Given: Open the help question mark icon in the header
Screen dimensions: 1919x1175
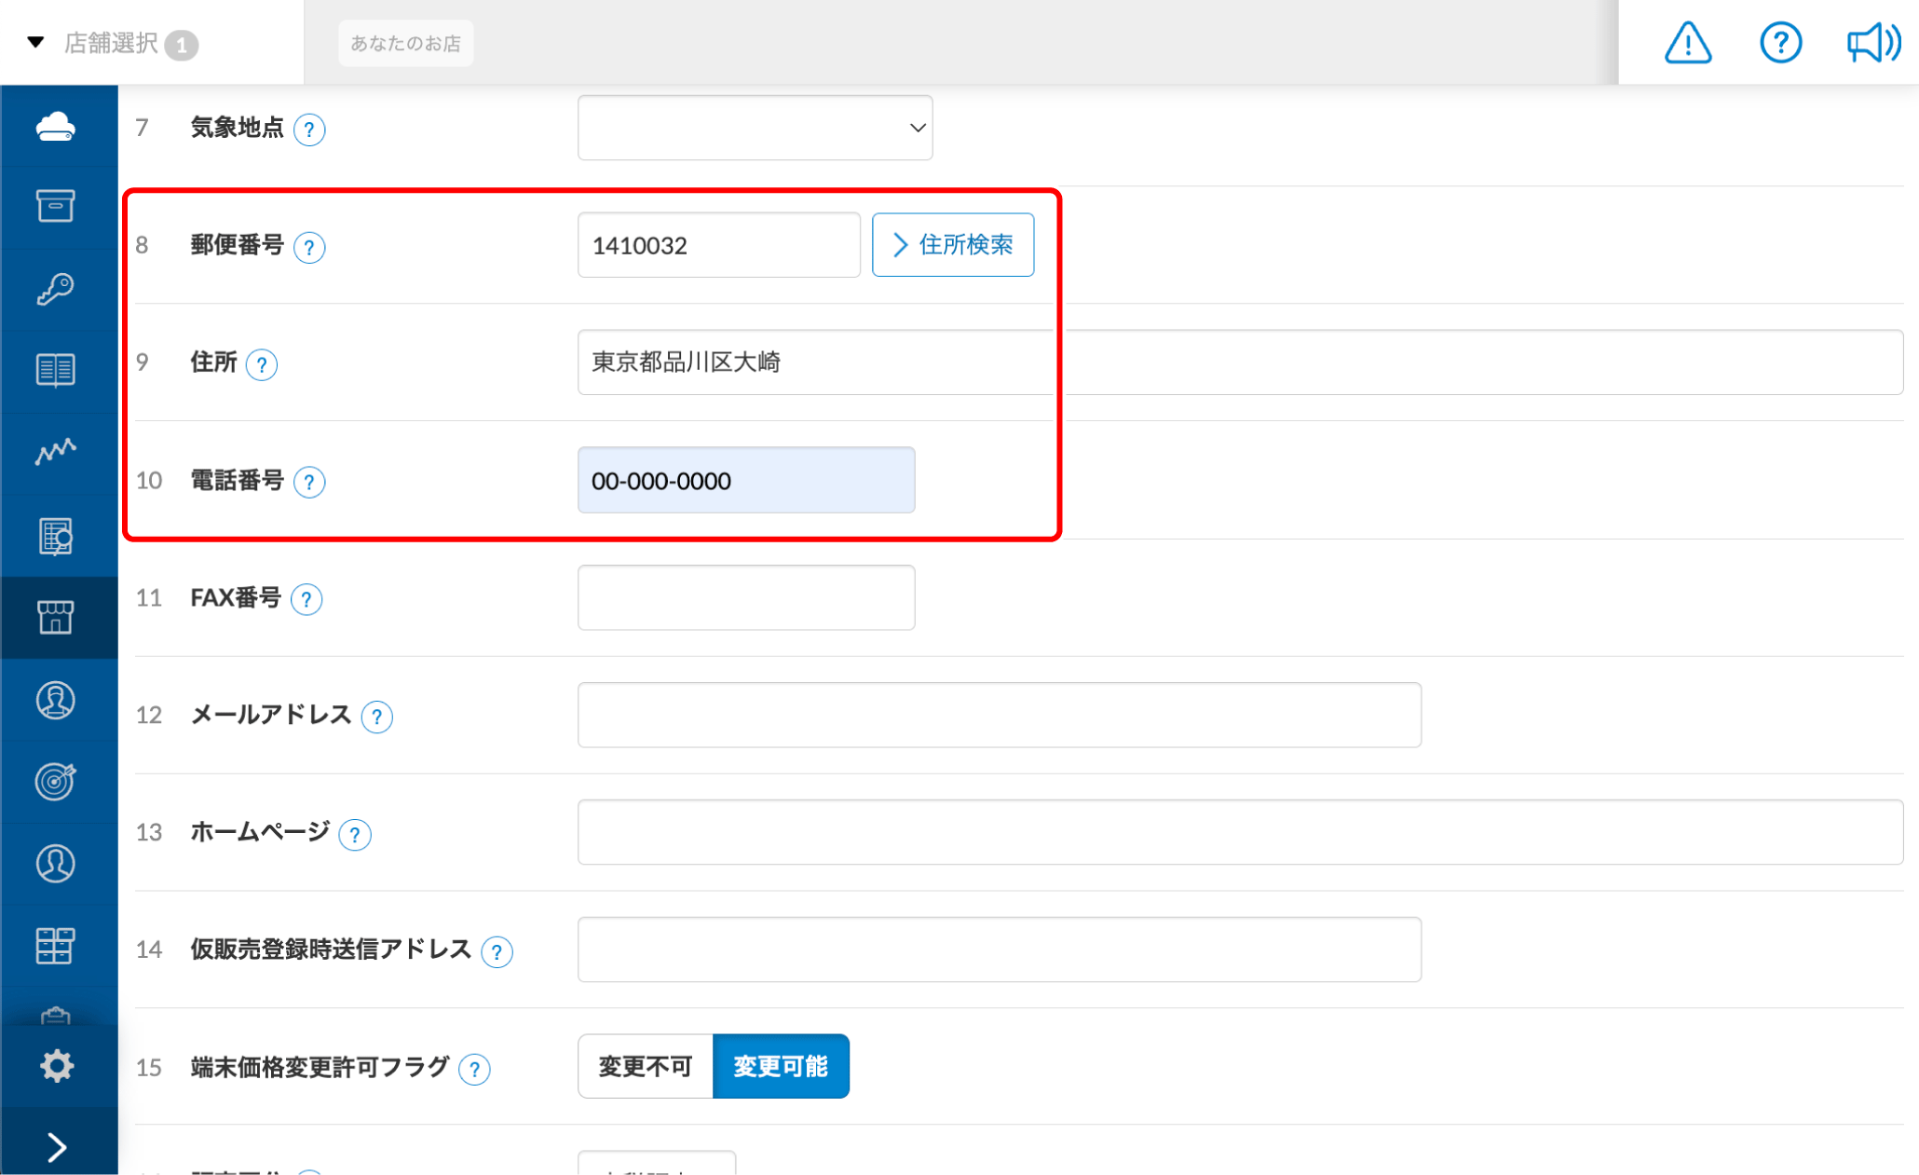Looking at the screenshot, I should click(1780, 43).
